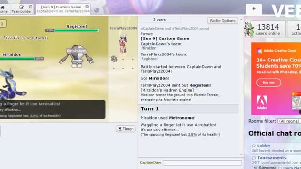Open the 2 users list
The width and height of the screenshot is (301, 169).
coord(159,20)
